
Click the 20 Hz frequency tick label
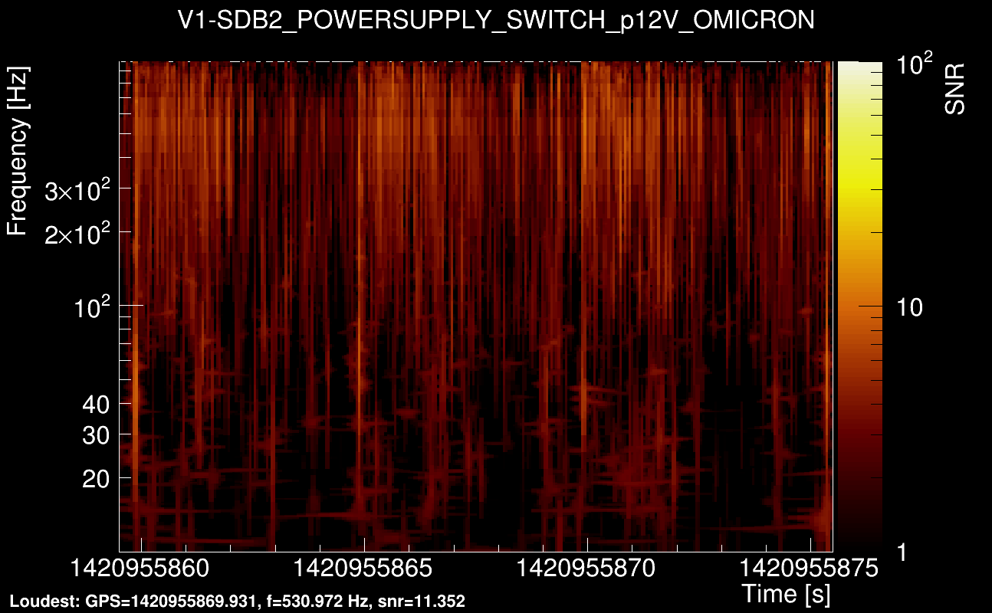pyautogui.click(x=96, y=478)
